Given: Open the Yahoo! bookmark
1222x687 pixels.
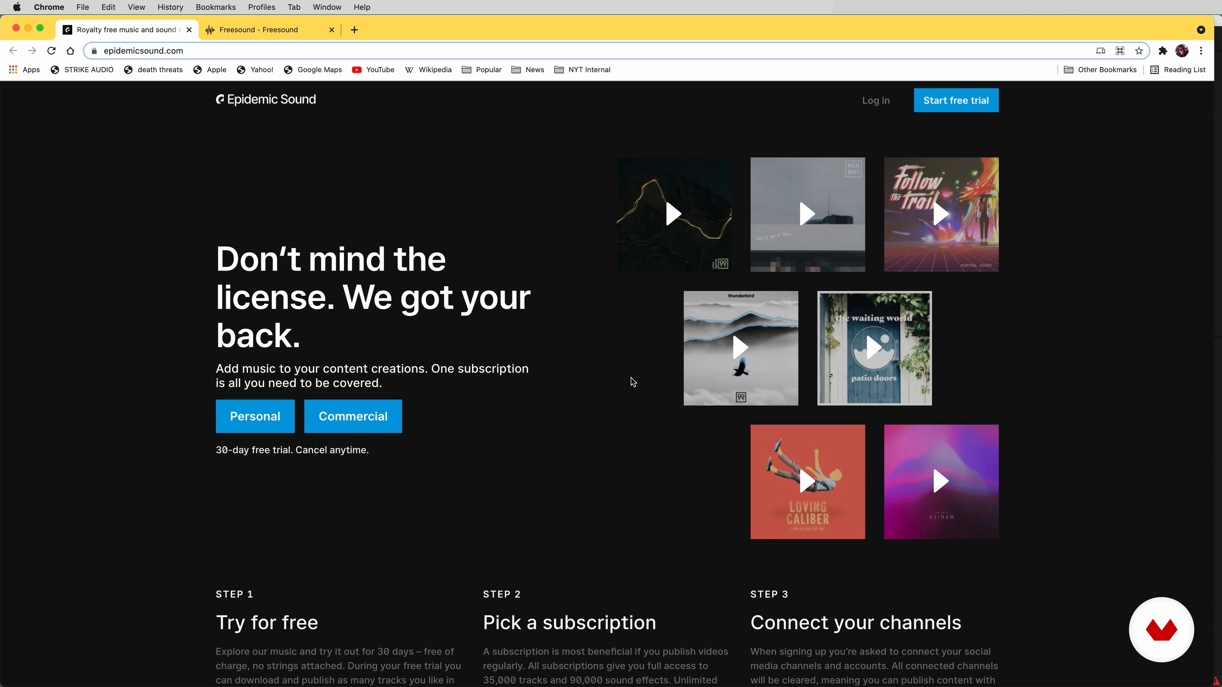Looking at the screenshot, I should pos(255,70).
